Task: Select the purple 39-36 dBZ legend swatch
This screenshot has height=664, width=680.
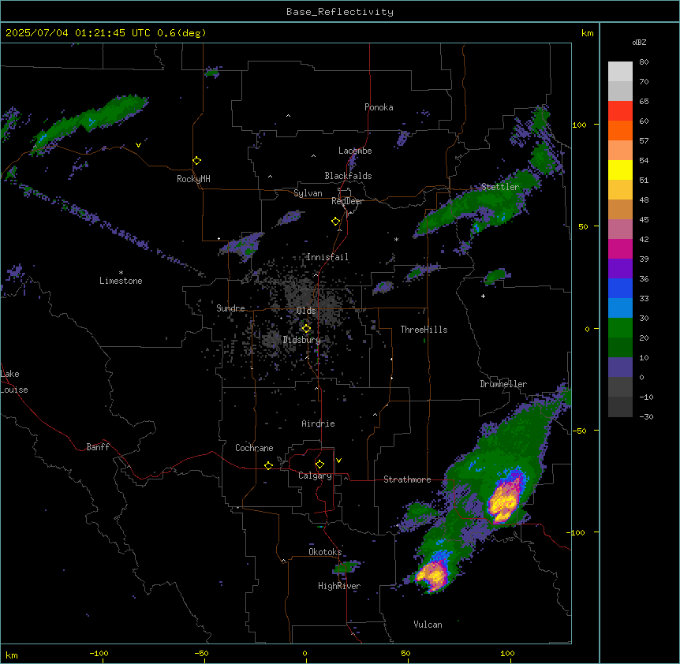Action: pyautogui.click(x=620, y=268)
